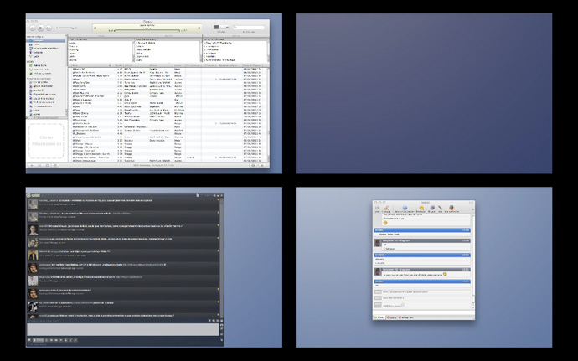Click the first tweet's user avatar
This screenshot has height=361, width=578.
[31, 203]
